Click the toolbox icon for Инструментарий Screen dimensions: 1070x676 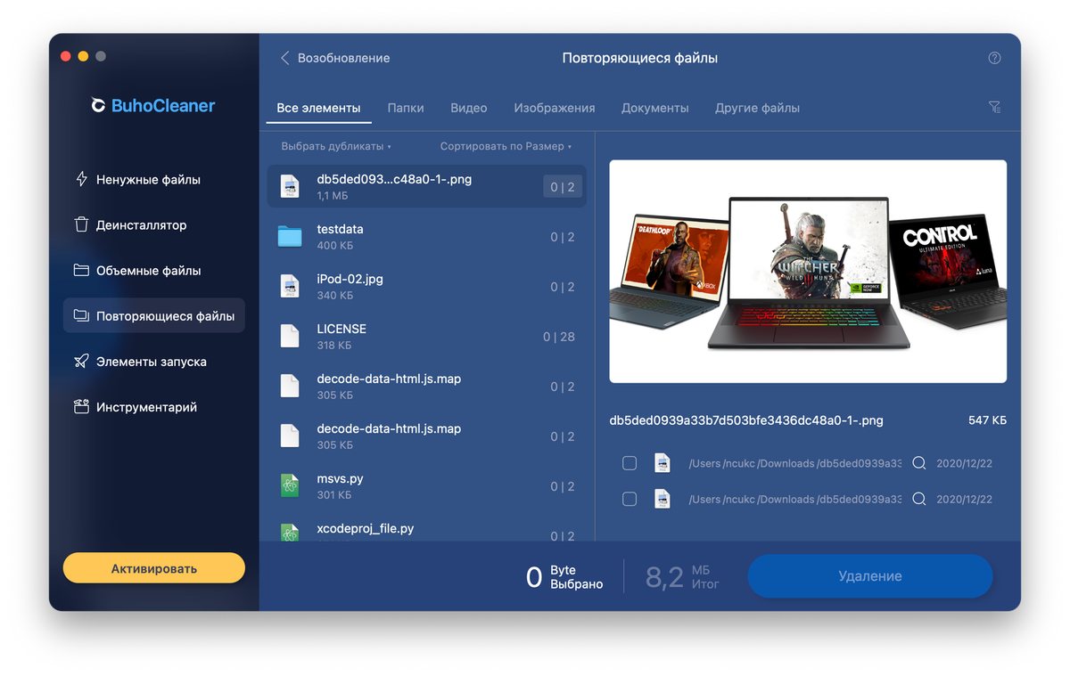pyautogui.click(x=81, y=407)
